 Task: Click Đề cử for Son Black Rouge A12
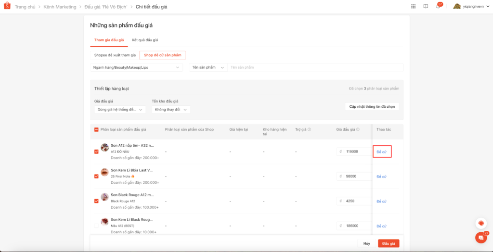tap(381, 201)
